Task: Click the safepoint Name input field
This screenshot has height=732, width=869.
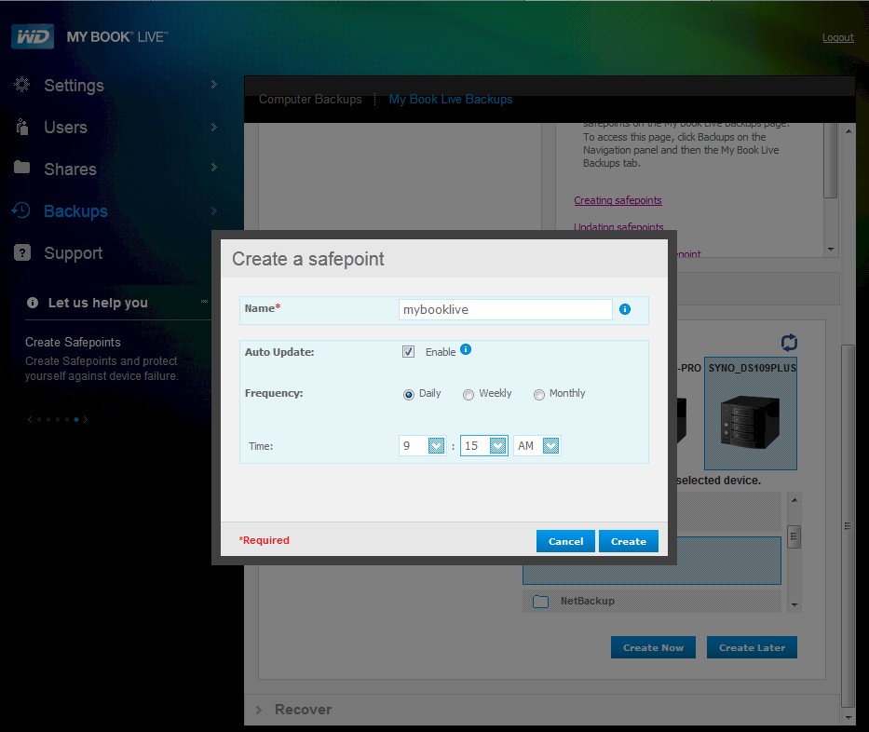Action: coord(505,309)
